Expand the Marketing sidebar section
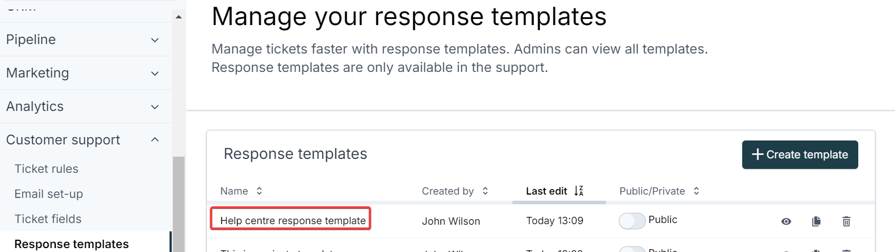Screen dimensions: 895x252 tap(155, 73)
